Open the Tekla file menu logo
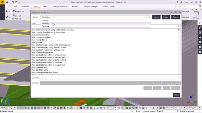Screen dimensions: 202x113 point(2,2)
